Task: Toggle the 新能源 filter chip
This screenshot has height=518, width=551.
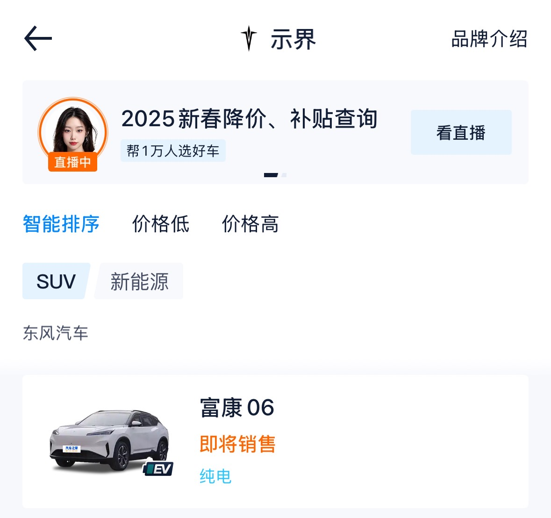Action: (x=139, y=281)
